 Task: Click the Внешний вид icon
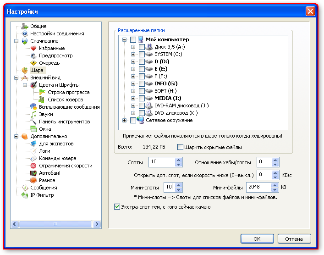[25, 78]
